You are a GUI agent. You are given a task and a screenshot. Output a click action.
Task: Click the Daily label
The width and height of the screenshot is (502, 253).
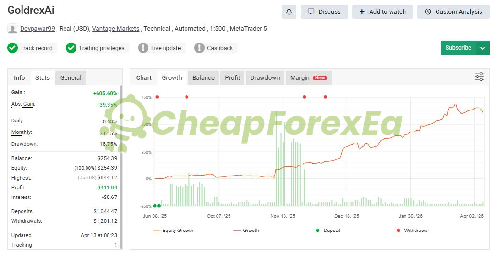17,121
